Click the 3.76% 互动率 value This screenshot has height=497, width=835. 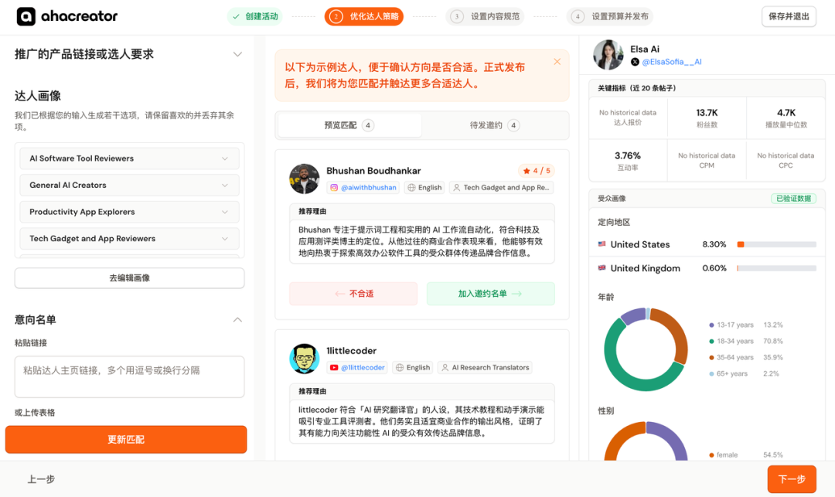[628, 156]
